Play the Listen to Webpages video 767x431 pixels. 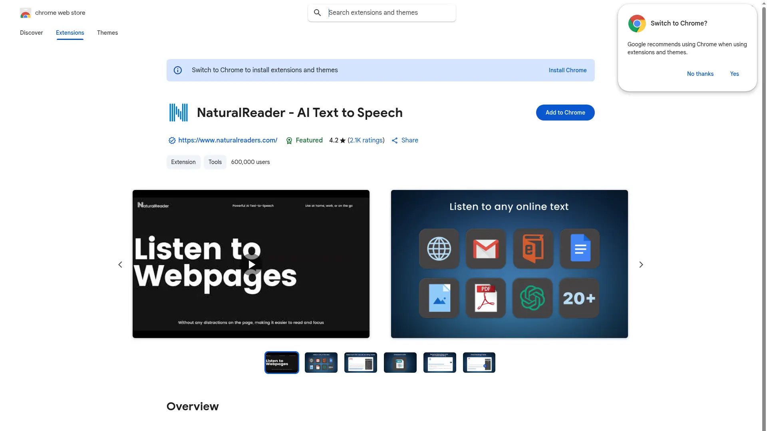coord(251,264)
